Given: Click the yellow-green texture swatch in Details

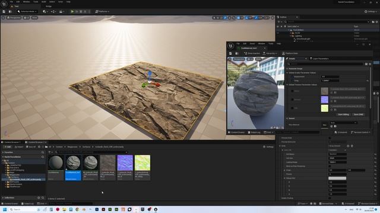Looking at the screenshot, I should (x=325, y=108).
